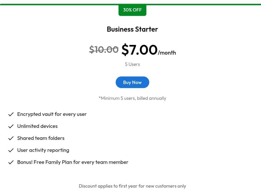Click the checkmark beside Bonus Family Plan feature
261x196 pixels.
(11, 162)
